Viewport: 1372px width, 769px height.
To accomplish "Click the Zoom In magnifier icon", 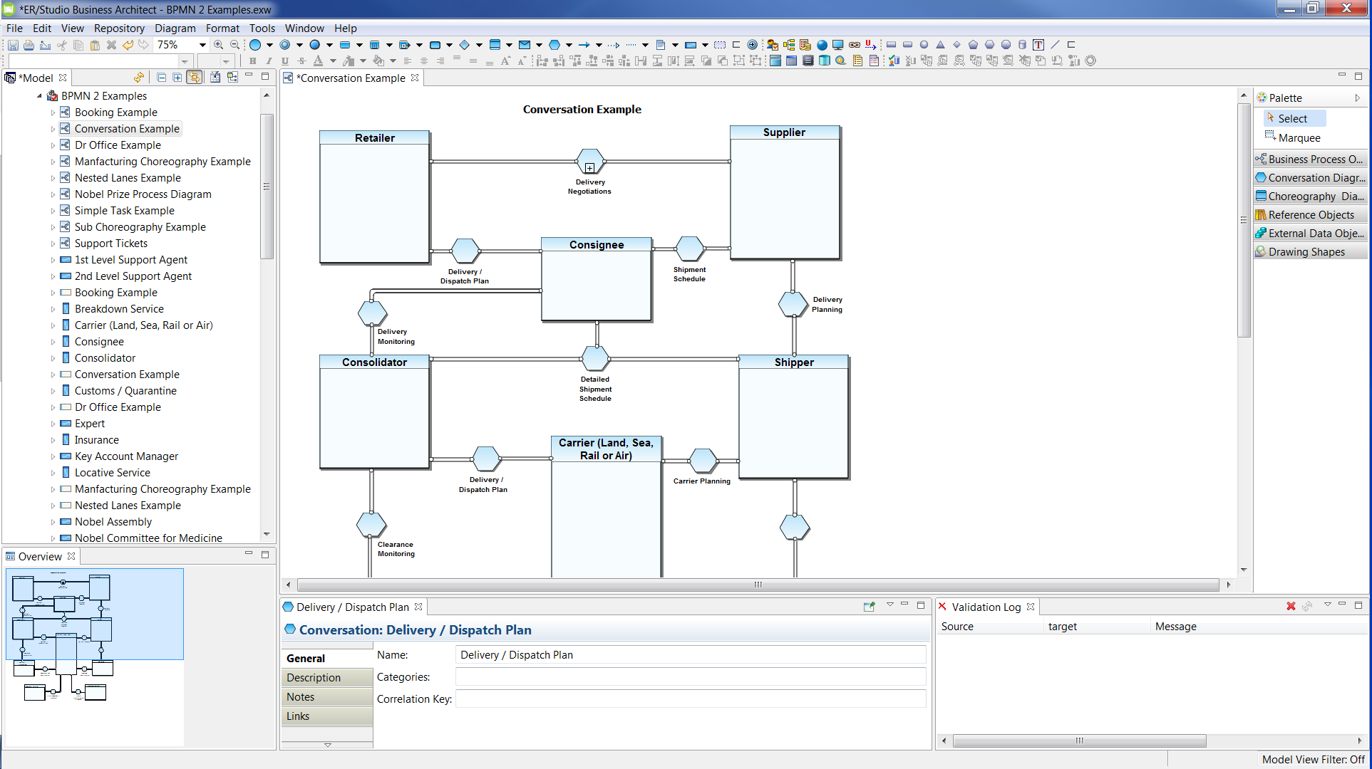I will pyautogui.click(x=219, y=44).
